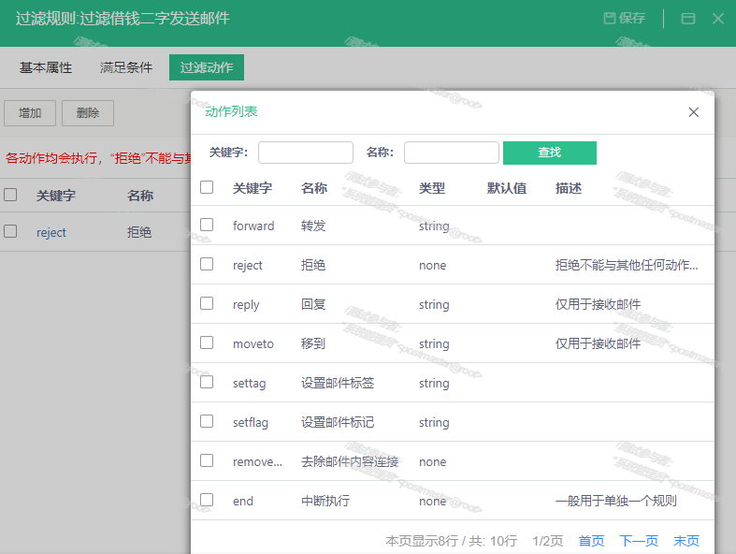
Task: Tick the checkbox for moveto action
Action: tap(207, 343)
